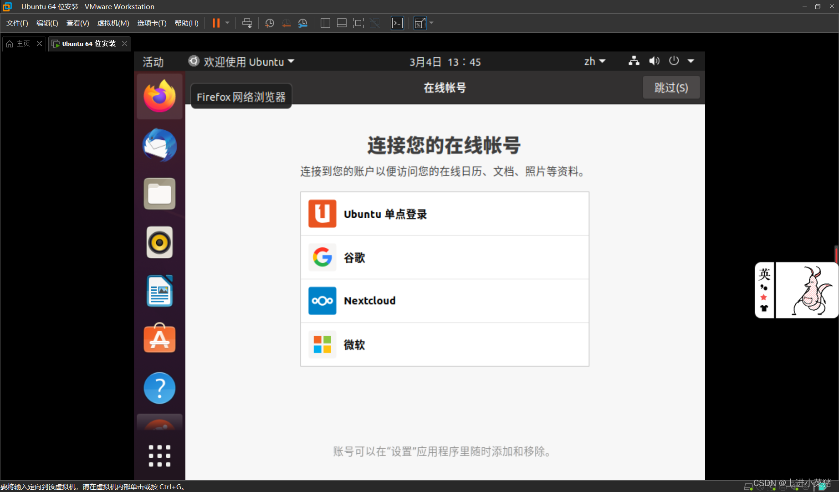The width and height of the screenshot is (839, 492).
Task: Toggle the thumbnail bar view in VMware
Action: pyautogui.click(x=342, y=23)
